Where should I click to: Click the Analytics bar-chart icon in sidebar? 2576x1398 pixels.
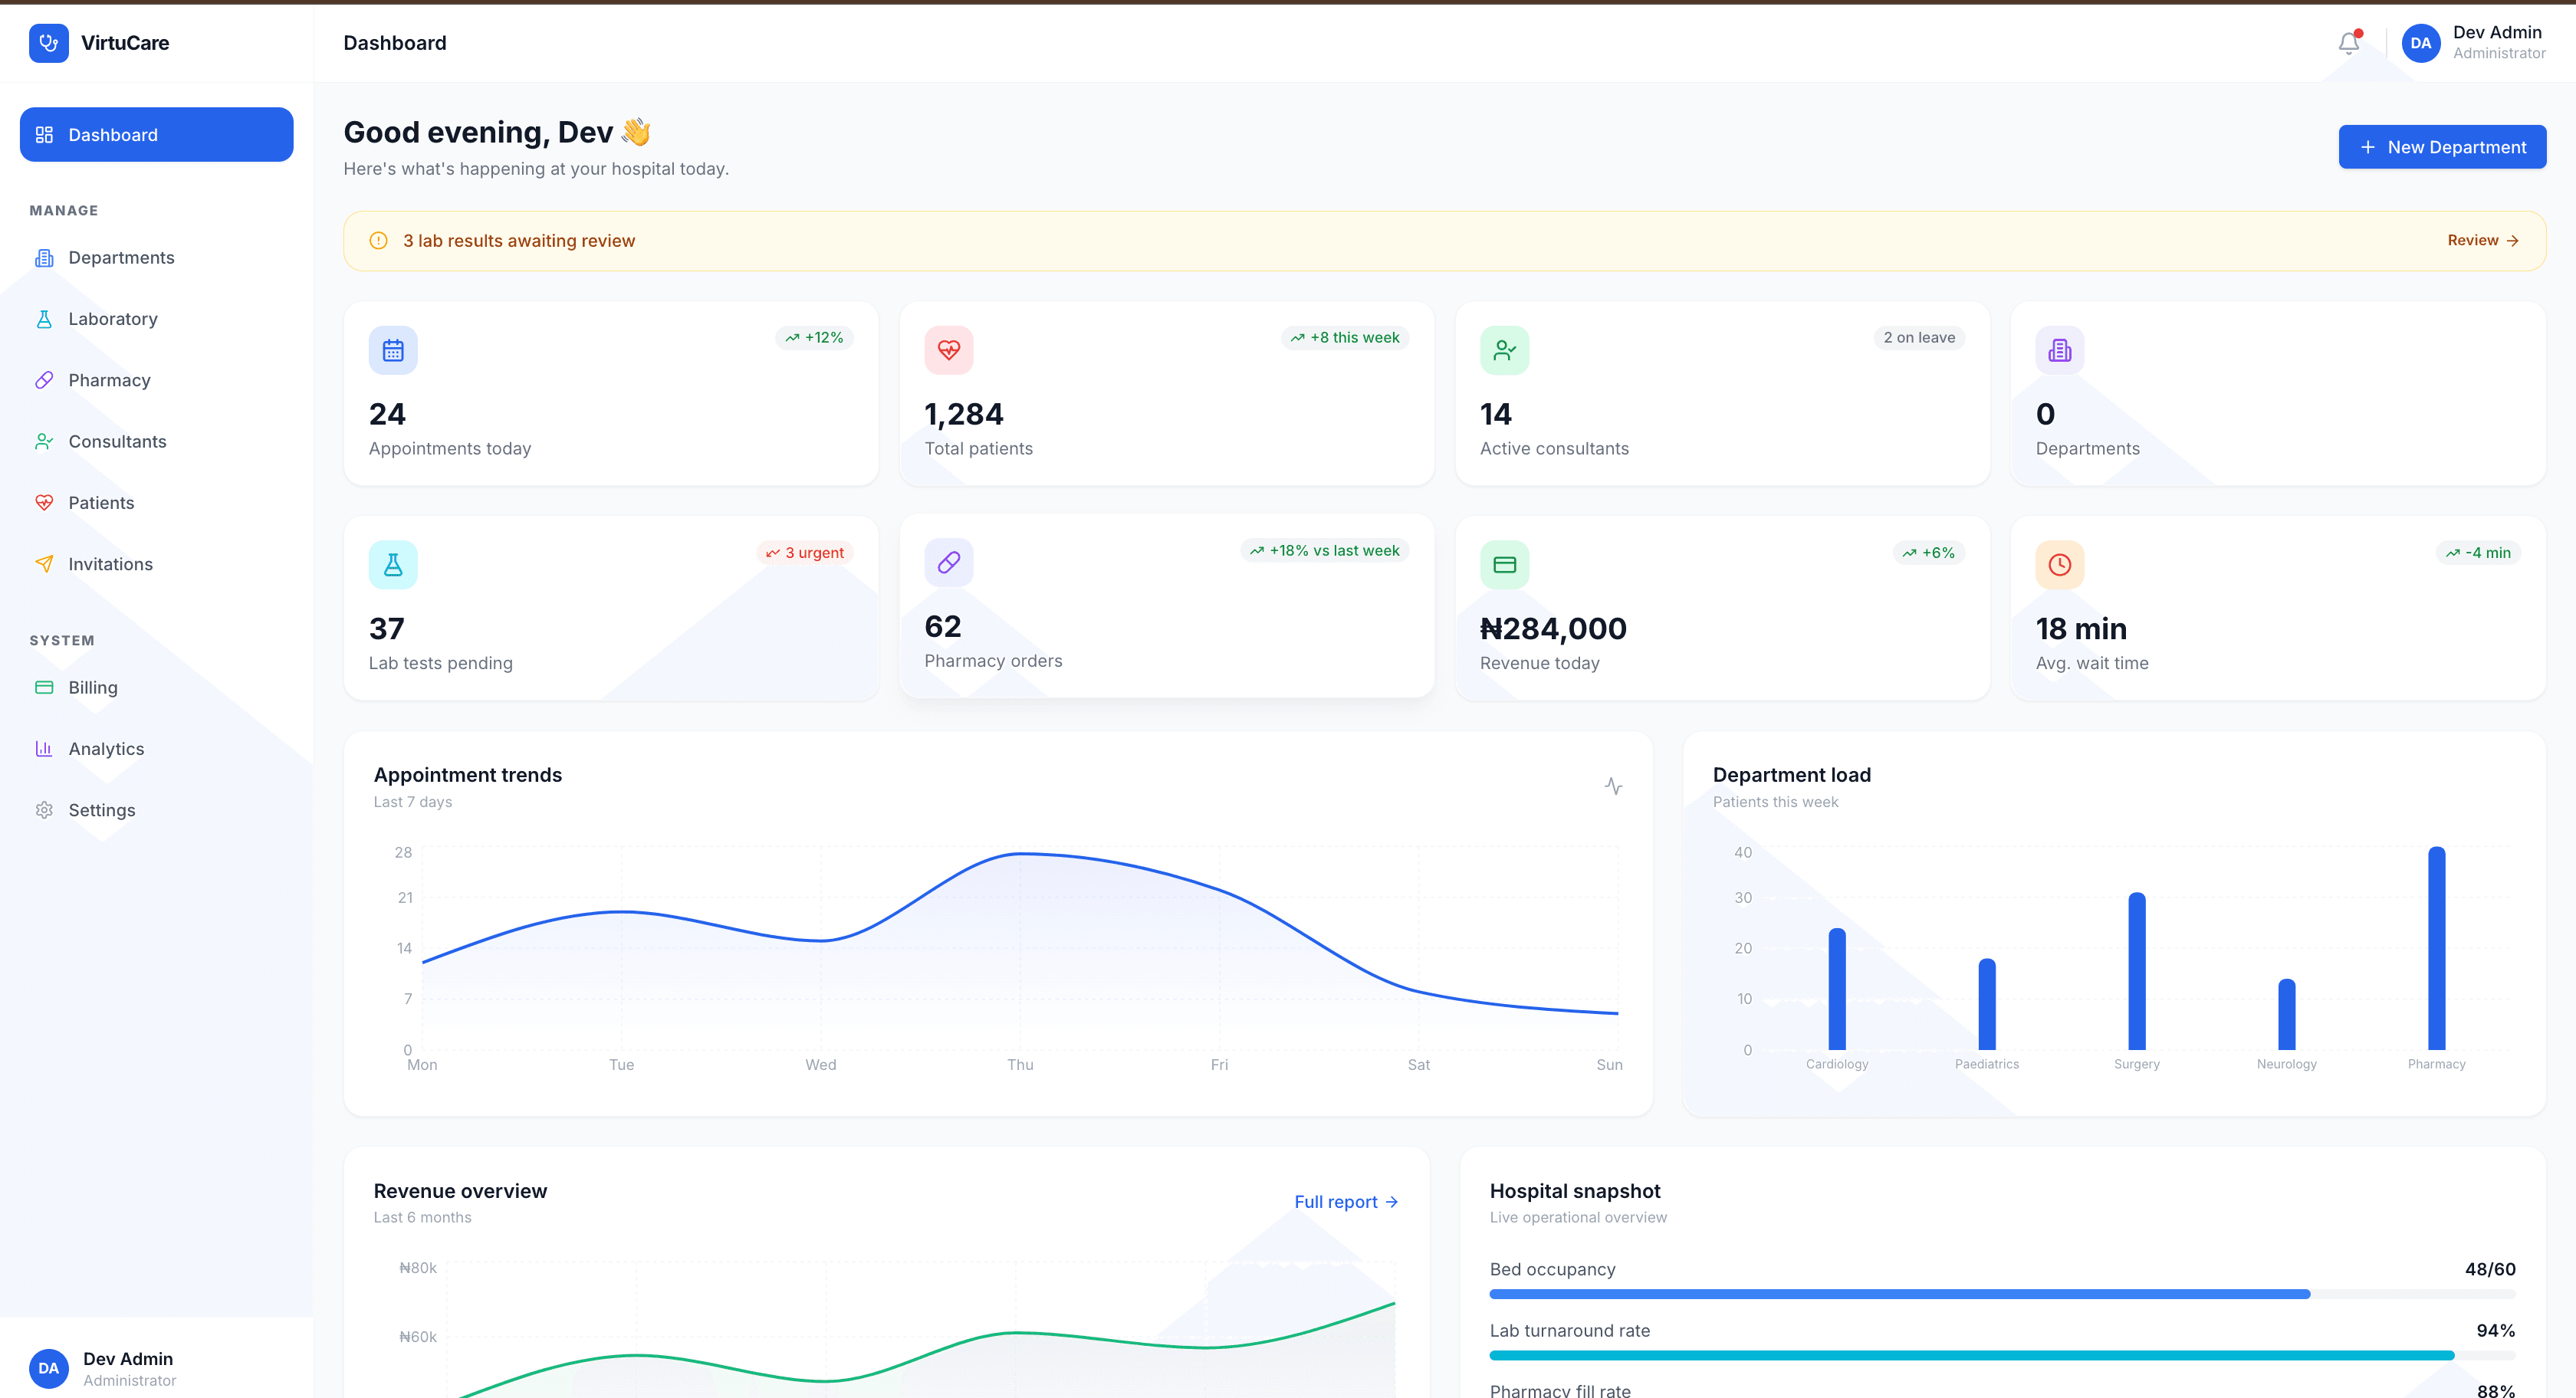coord(44,749)
